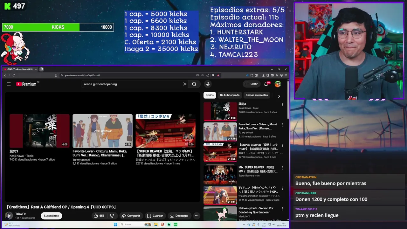The width and height of the screenshot is (407, 229).
Task: Click the Descargar download button
Action: pyautogui.click(x=179, y=216)
